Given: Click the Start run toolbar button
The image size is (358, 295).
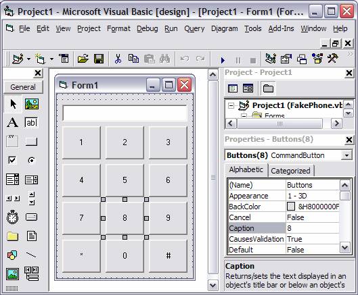Looking at the screenshot, I should click(x=223, y=60).
